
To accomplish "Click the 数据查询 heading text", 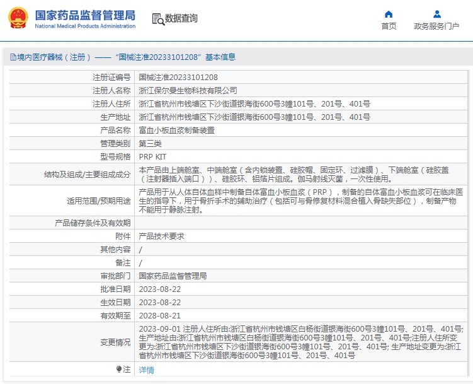I will [x=181, y=18].
